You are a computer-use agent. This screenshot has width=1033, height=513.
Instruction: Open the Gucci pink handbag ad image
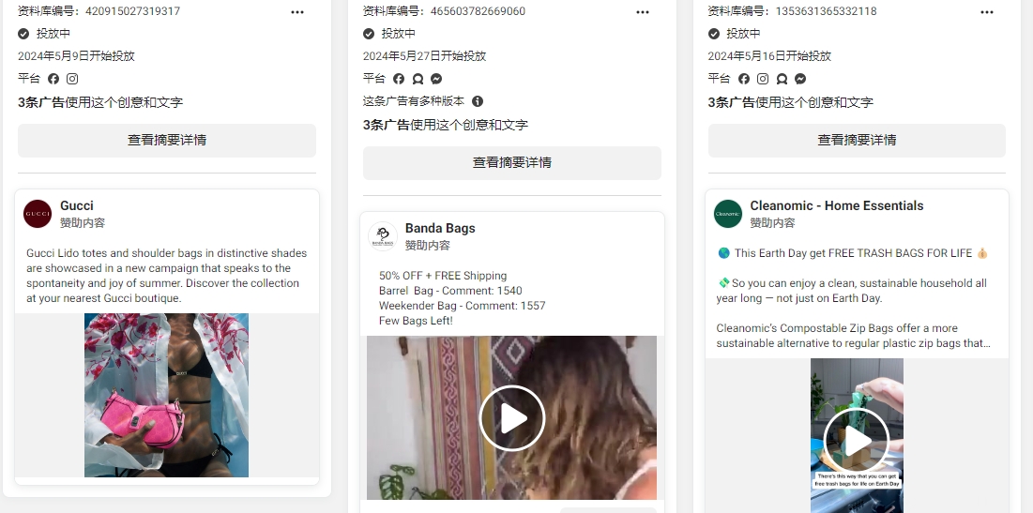[167, 395]
